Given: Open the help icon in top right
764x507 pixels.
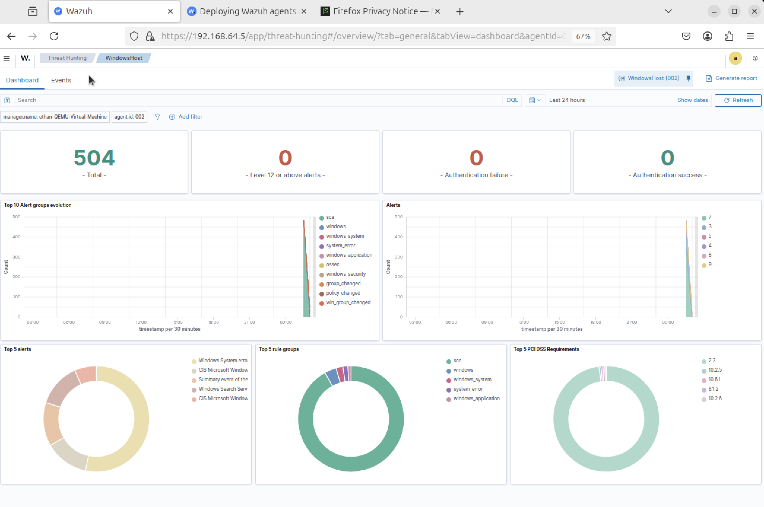Looking at the screenshot, I should pyautogui.click(x=755, y=58).
